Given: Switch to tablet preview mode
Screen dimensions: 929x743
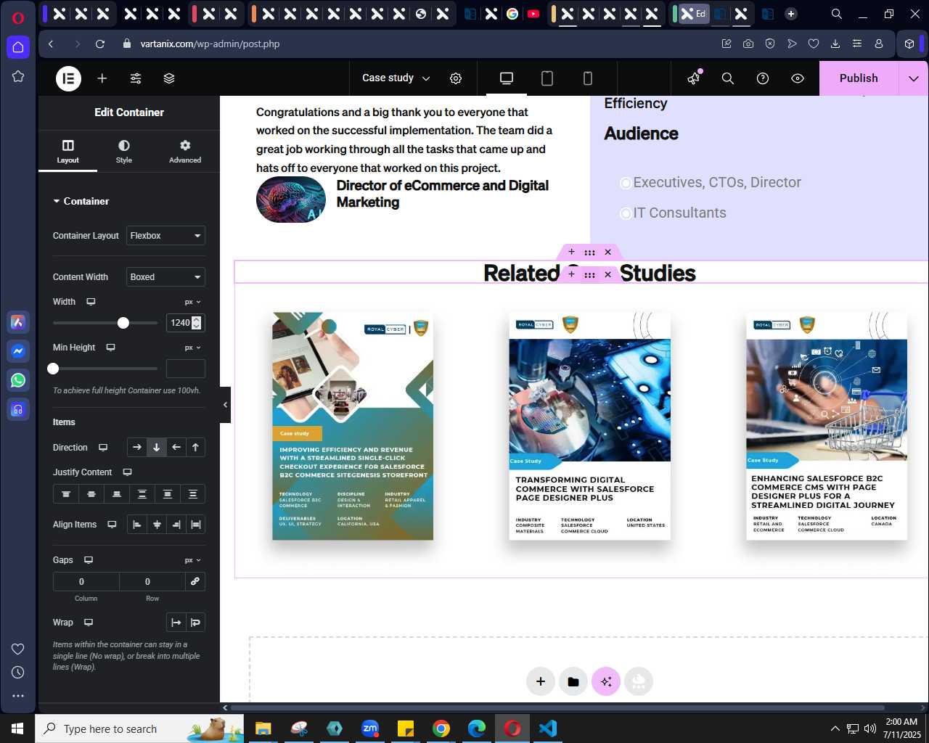Looking at the screenshot, I should pos(547,78).
